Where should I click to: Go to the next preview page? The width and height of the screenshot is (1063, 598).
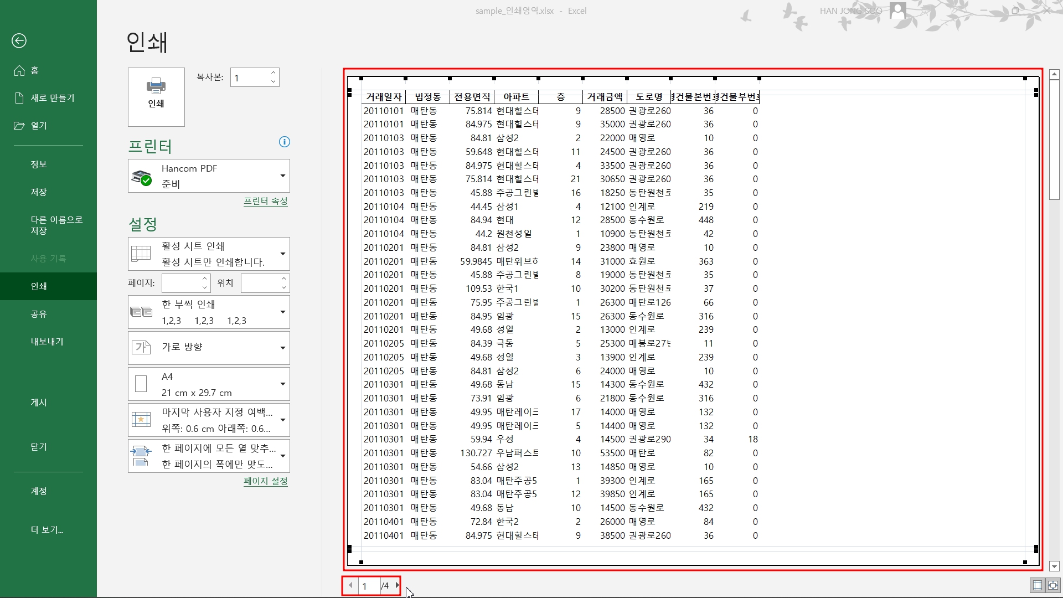point(397,585)
